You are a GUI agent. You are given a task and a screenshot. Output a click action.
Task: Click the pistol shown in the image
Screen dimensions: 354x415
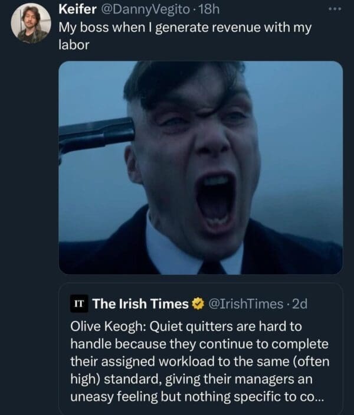point(96,133)
